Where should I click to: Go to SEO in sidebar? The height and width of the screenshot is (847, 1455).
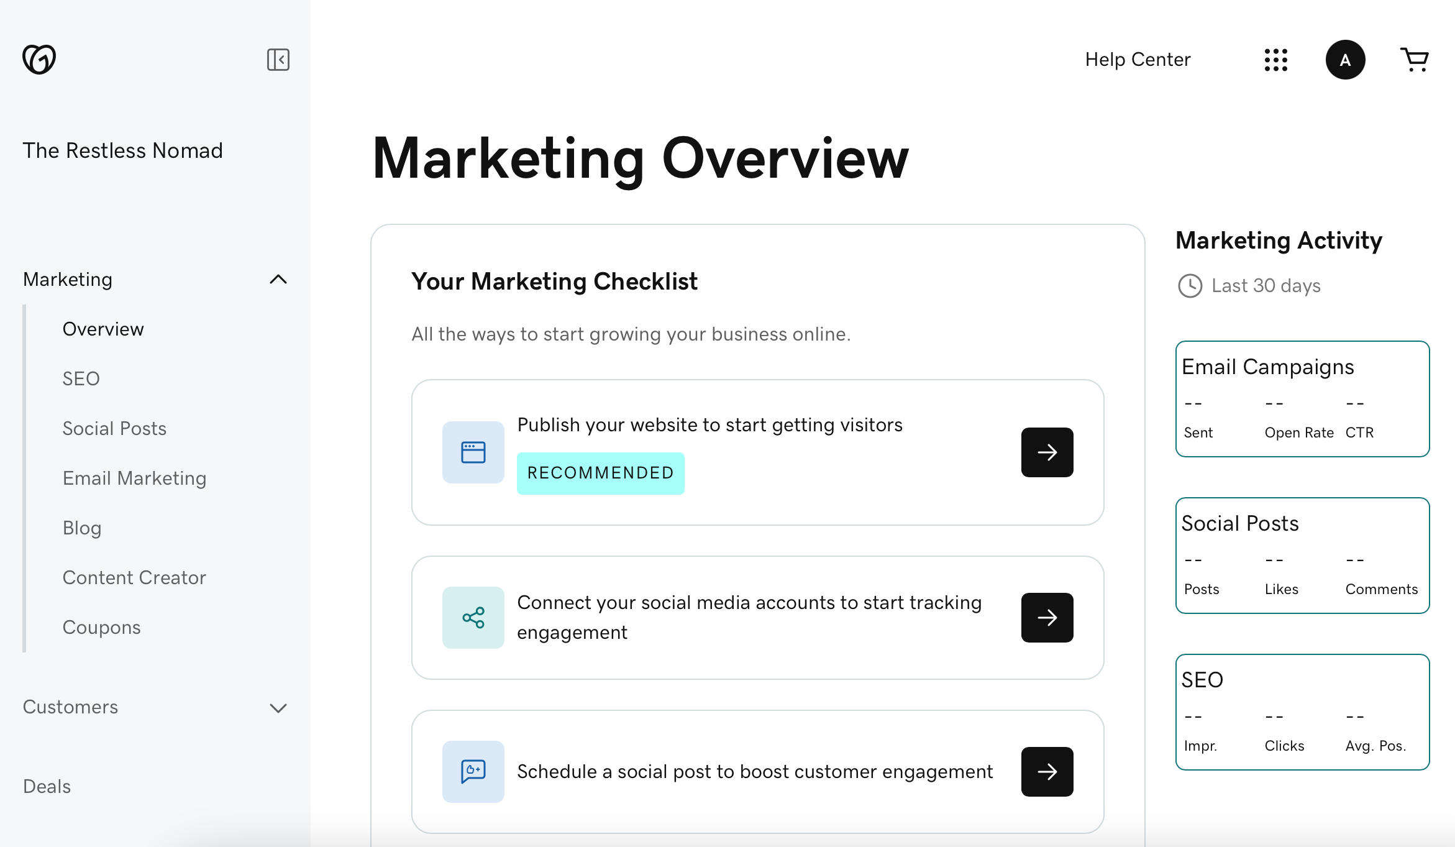81,378
